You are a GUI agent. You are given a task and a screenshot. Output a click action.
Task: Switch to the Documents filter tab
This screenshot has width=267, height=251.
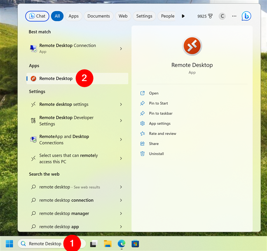(x=98, y=16)
